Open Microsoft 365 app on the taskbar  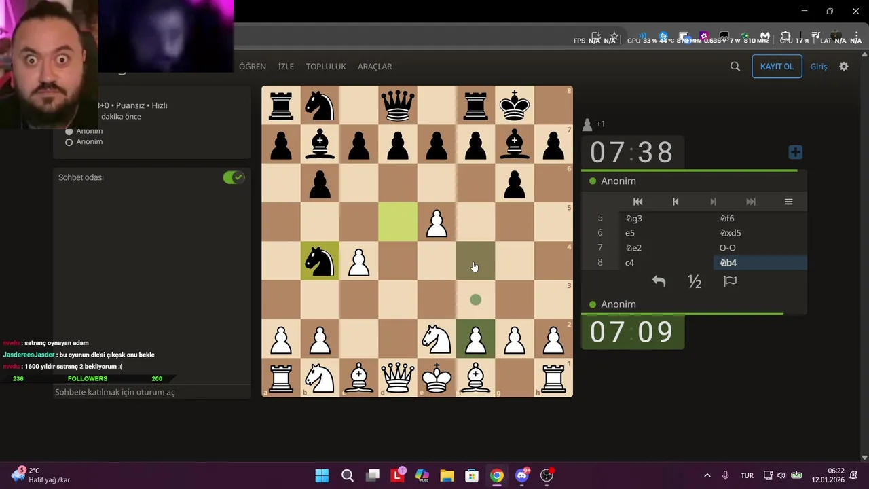tap(422, 475)
